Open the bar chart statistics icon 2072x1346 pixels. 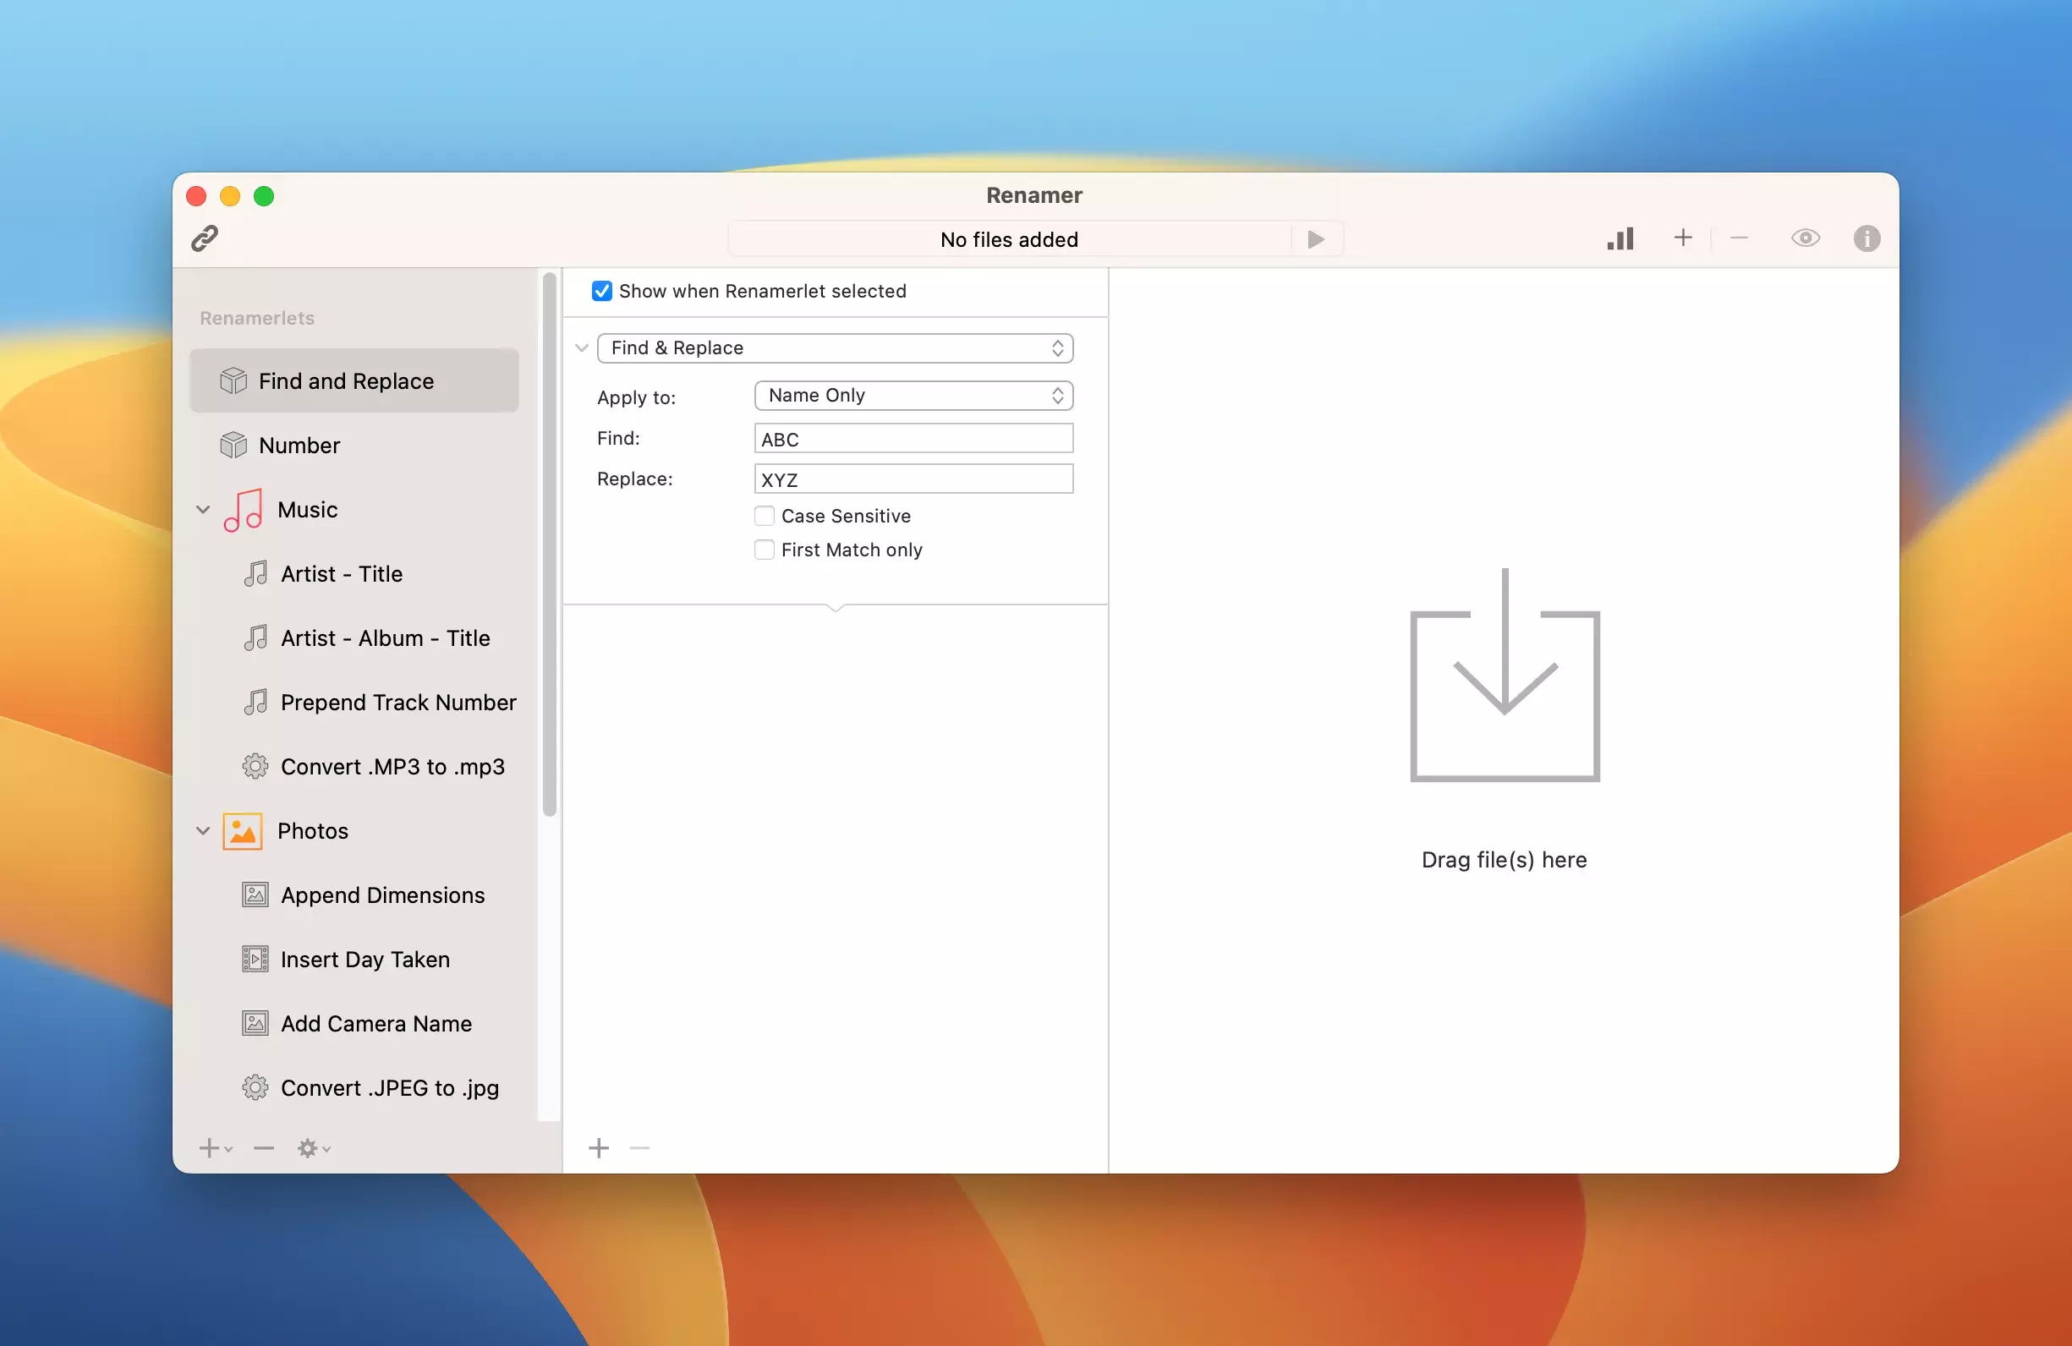[1620, 238]
